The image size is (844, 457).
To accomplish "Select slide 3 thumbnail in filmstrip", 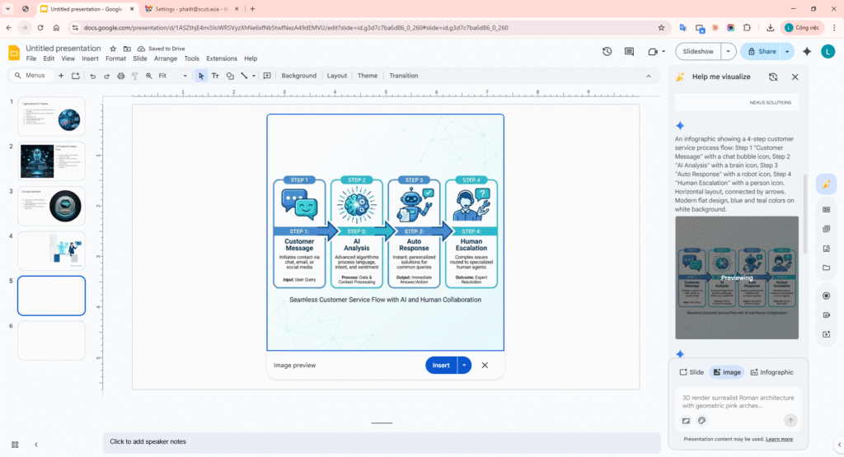I will (x=51, y=206).
